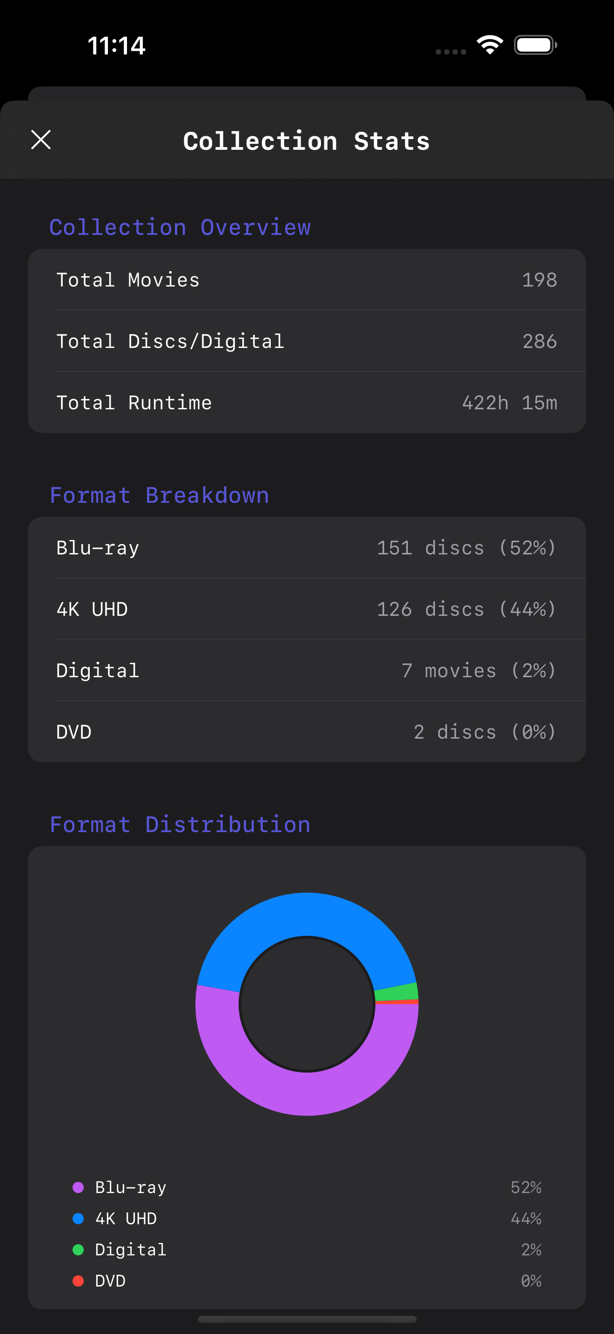This screenshot has height=1334, width=614.
Task: Tap the 4K UHD format breakdown row
Action: [x=307, y=609]
